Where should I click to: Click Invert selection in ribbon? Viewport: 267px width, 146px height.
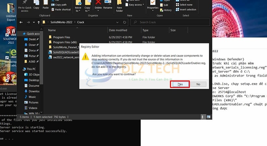point(186,9)
